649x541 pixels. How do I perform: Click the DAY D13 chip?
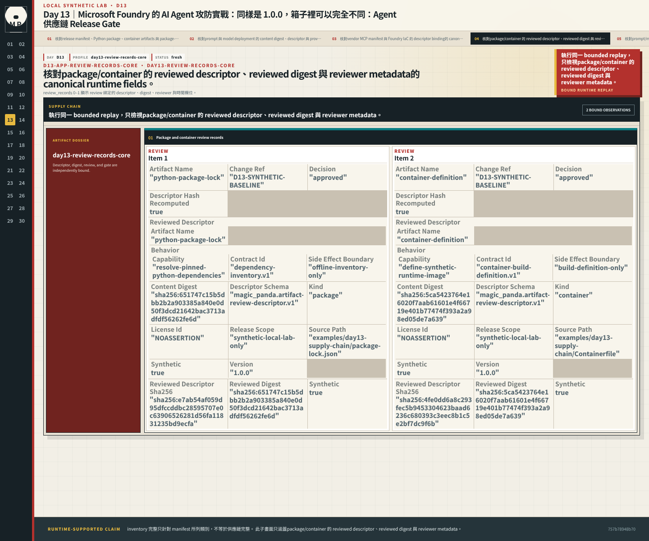point(55,57)
